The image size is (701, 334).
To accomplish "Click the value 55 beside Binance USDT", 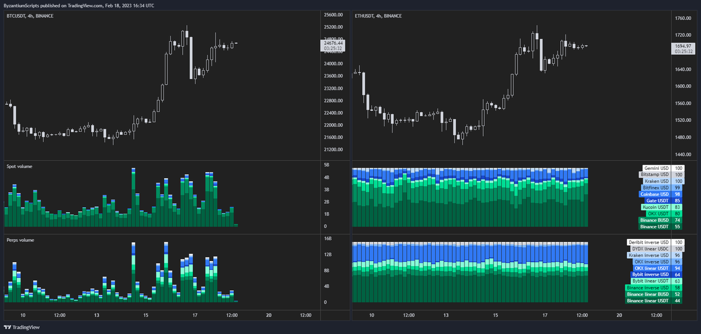I will (678, 226).
